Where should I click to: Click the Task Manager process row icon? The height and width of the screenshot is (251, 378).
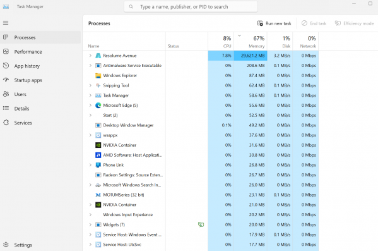point(98,95)
